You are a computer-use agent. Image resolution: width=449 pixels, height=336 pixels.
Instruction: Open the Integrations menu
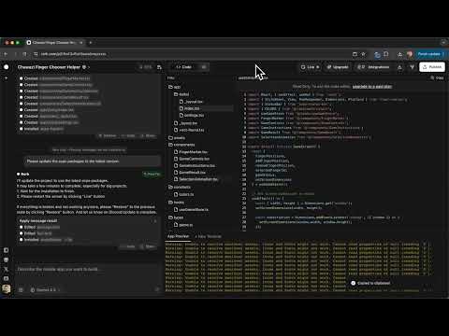374,67
